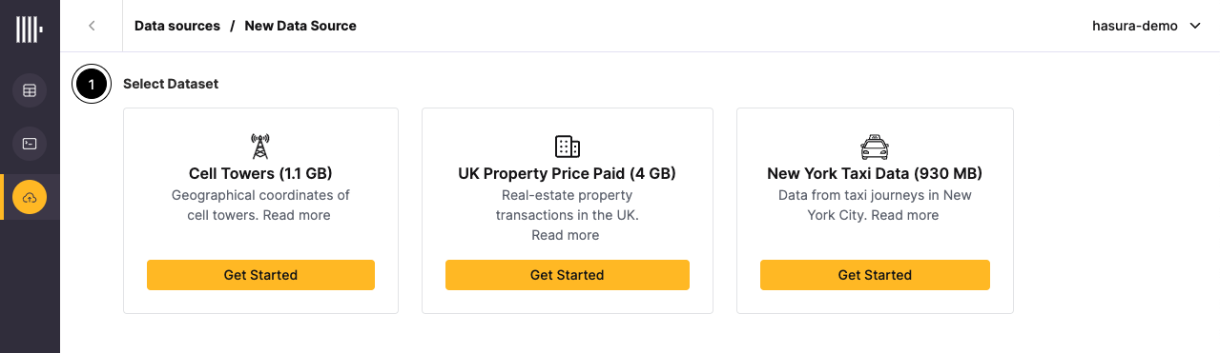Click the UK property building icon
Viewport: 1220px width, 353px height.
(568, 147)
